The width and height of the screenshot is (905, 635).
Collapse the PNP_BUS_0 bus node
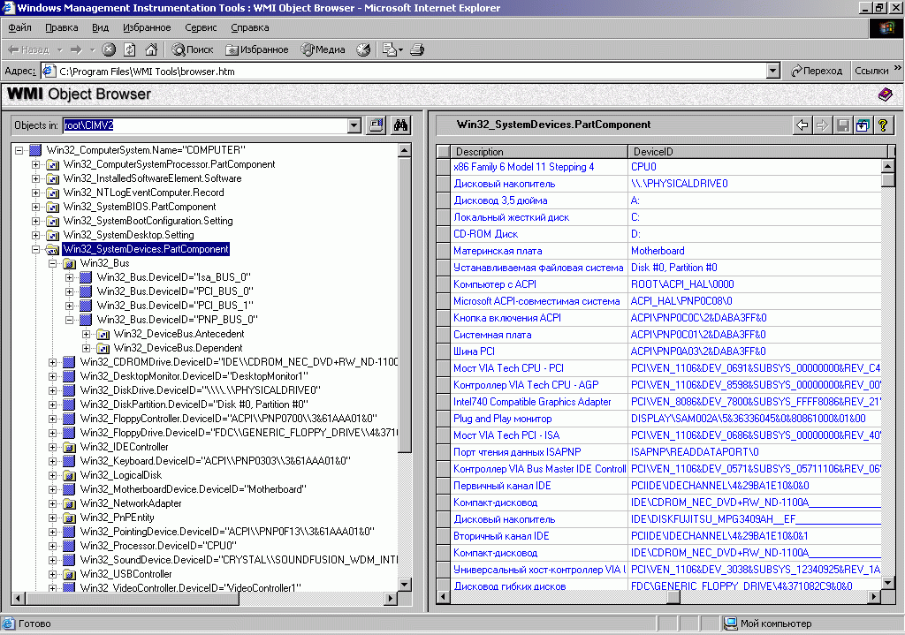tap(69, 320)
